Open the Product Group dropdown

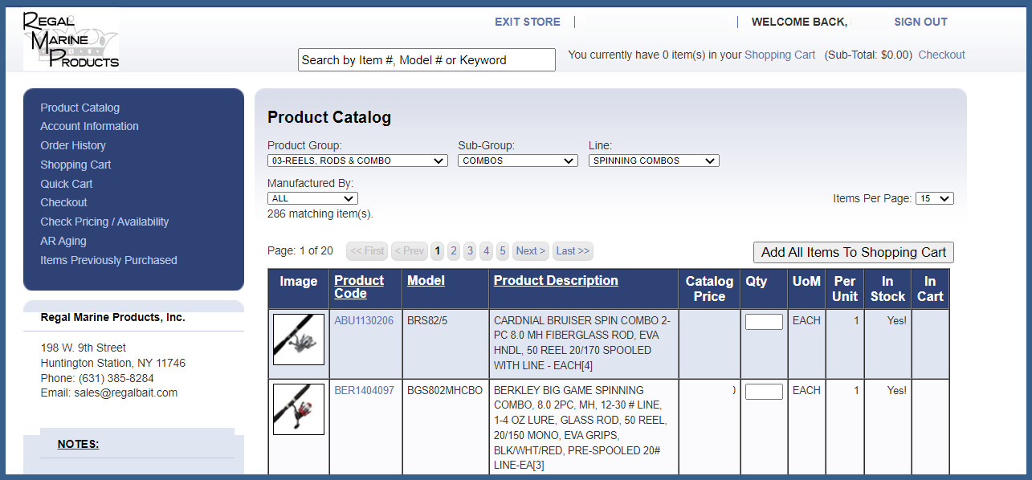click(357, 161)
